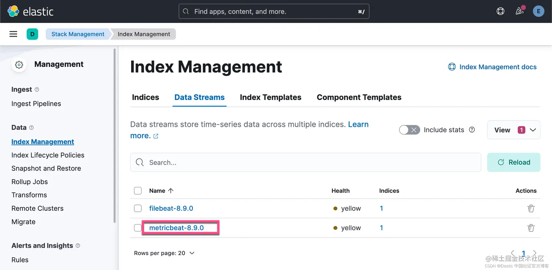Open the Rows per page dropdown

(x=164, y=253)
